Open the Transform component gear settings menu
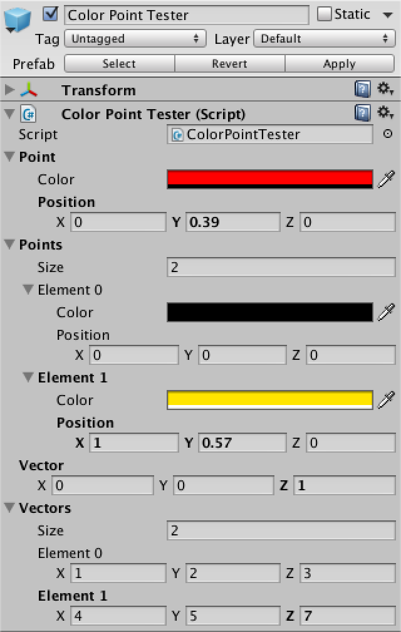This screenshot has height=632, width=401. tap(385, 90)
